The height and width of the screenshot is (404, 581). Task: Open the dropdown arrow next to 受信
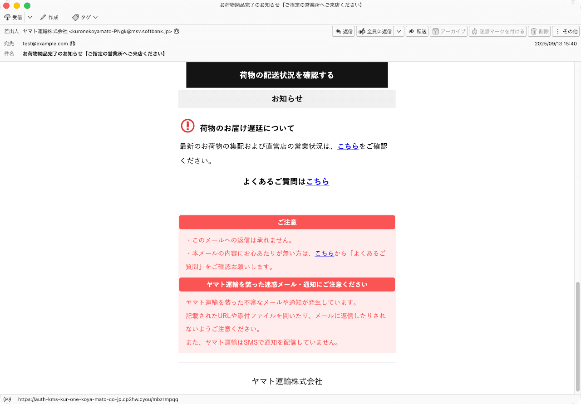pyautogui.click(x=30, y=17)
